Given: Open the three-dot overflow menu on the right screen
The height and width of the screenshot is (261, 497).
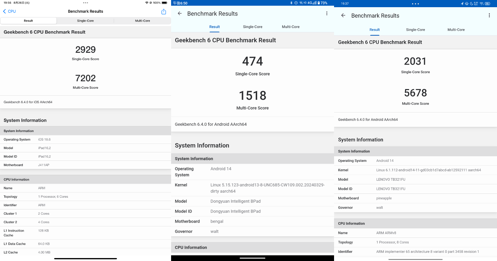Looking at the screenshot, I should 489,15.
